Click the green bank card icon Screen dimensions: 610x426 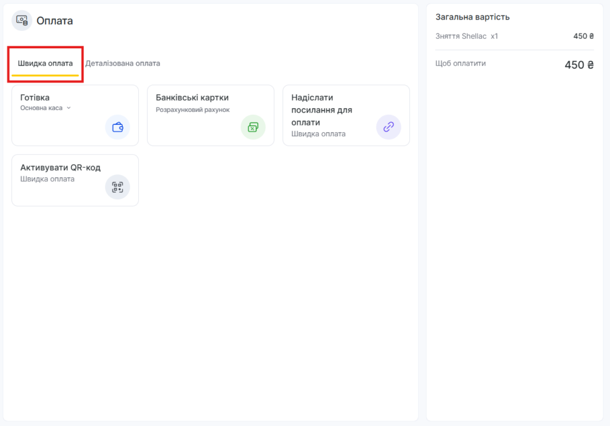click(253, 127)
